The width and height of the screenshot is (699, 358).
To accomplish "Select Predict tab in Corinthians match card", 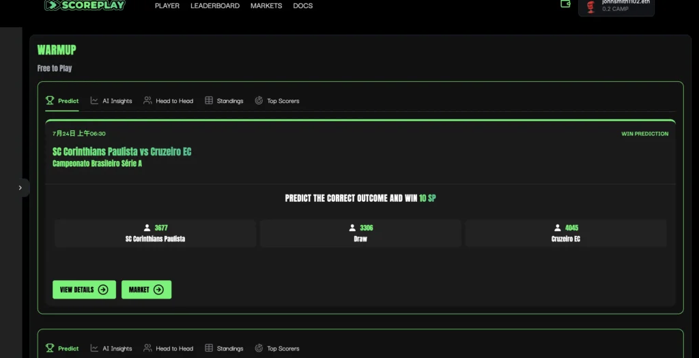I will (x=62, y=101).
